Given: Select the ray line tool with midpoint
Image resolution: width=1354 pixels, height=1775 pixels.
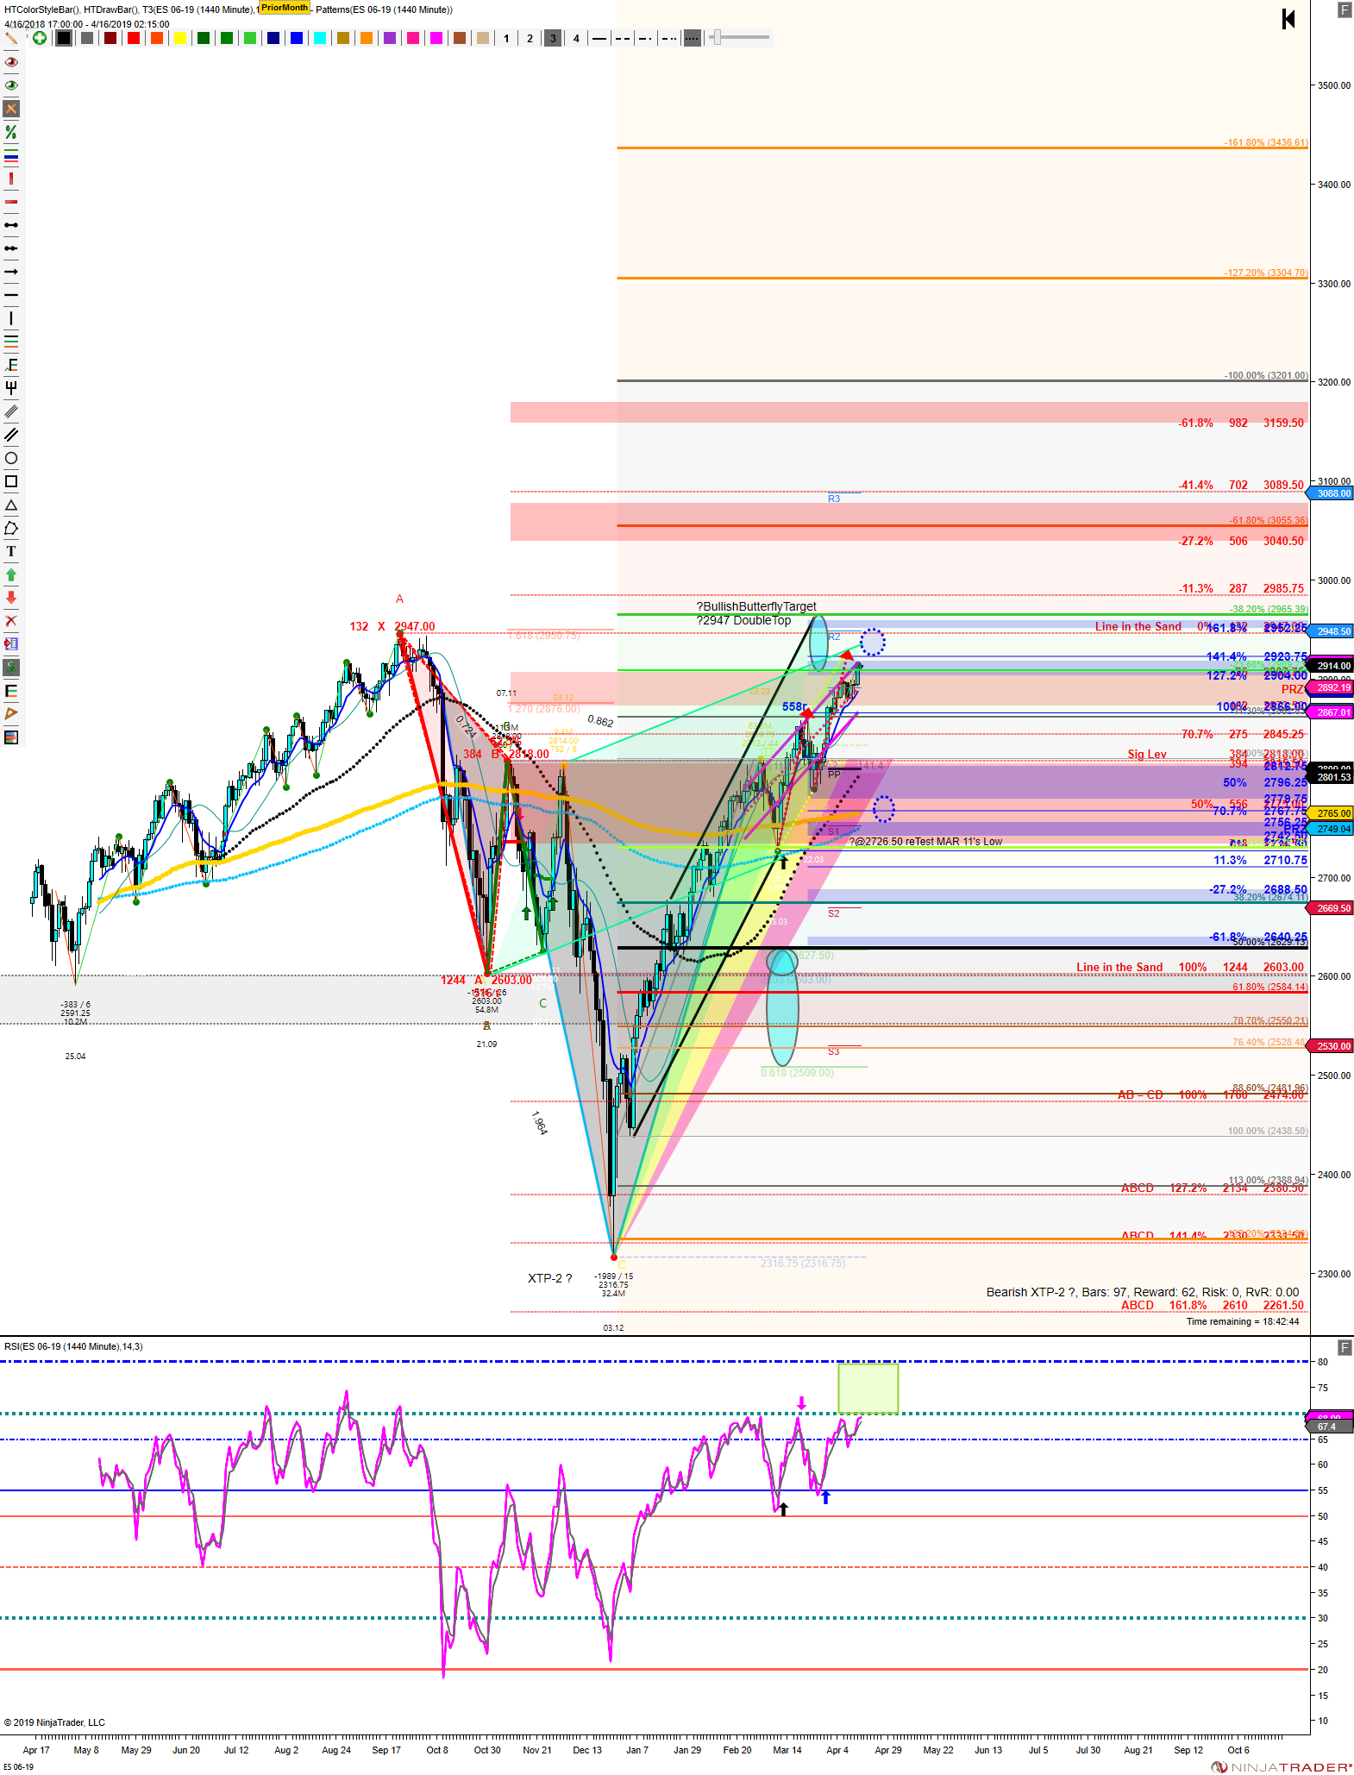Looking at the screenshot, I should tap(11, 248).
